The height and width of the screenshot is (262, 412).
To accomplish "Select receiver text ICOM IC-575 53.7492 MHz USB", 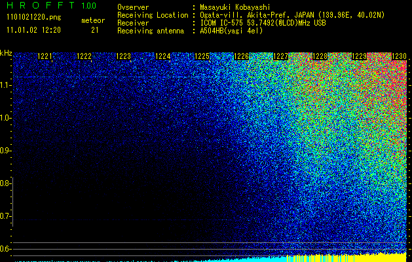I will pyautogui.click(x=263, y=23).
